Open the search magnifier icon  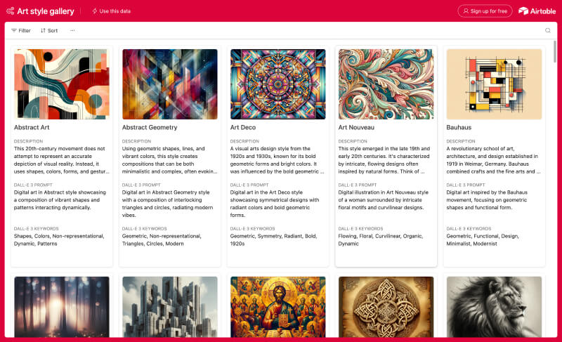pos(548,30)
